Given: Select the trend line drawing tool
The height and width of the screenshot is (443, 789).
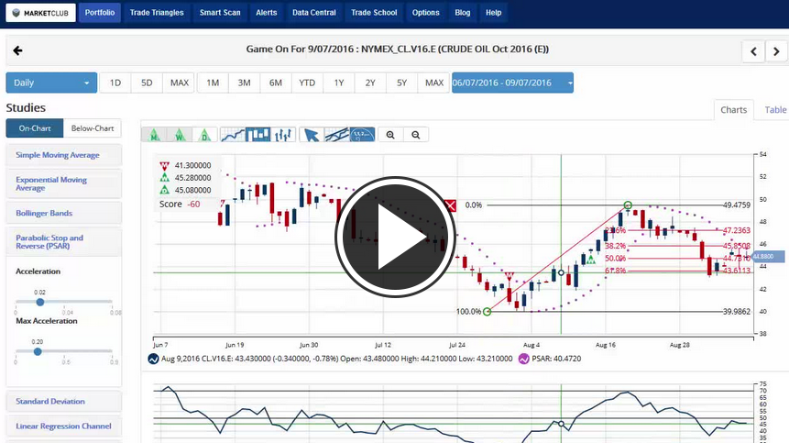Looking at the screenshot, I should tap(336, 135).
